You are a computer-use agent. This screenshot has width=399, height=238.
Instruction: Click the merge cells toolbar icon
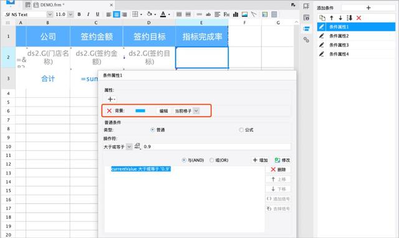tap(179, 14)
